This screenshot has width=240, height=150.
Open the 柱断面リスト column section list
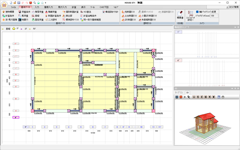click(x=128, y=12)
